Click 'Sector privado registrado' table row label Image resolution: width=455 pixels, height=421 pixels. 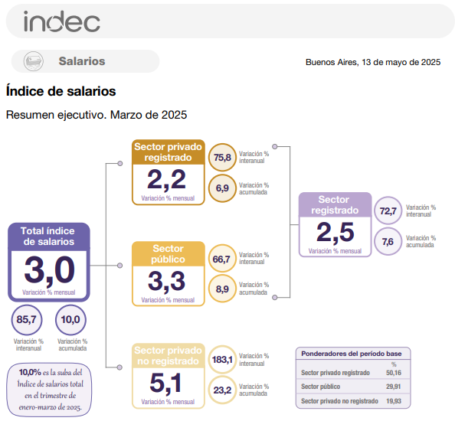336,373
